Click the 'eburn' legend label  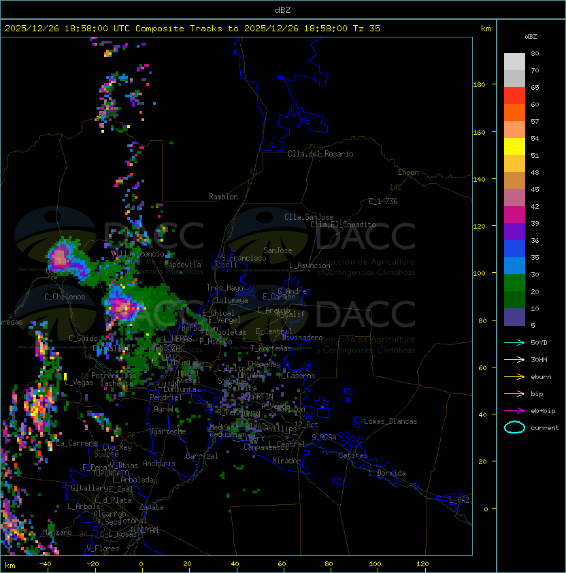[x=541, y=377]
